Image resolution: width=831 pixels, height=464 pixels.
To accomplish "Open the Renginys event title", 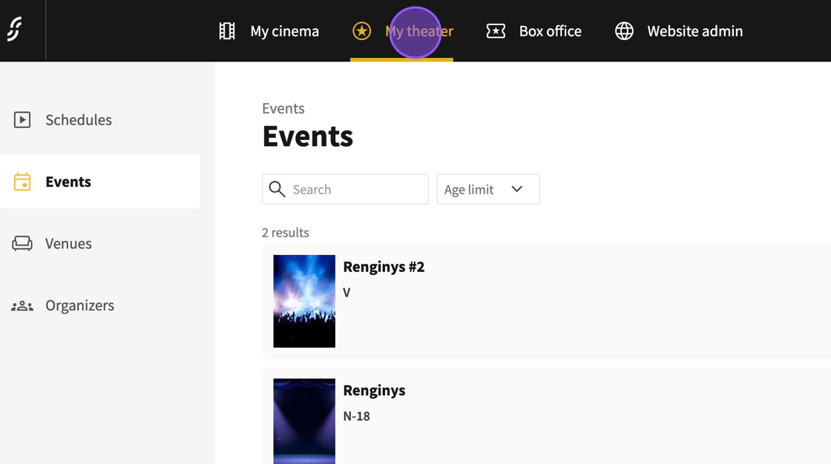I will [x=374, y=390].
